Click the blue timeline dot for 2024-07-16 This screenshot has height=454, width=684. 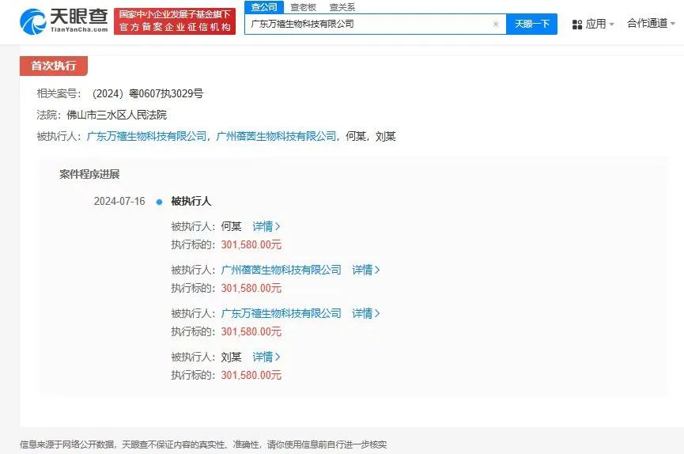[159, 202]
